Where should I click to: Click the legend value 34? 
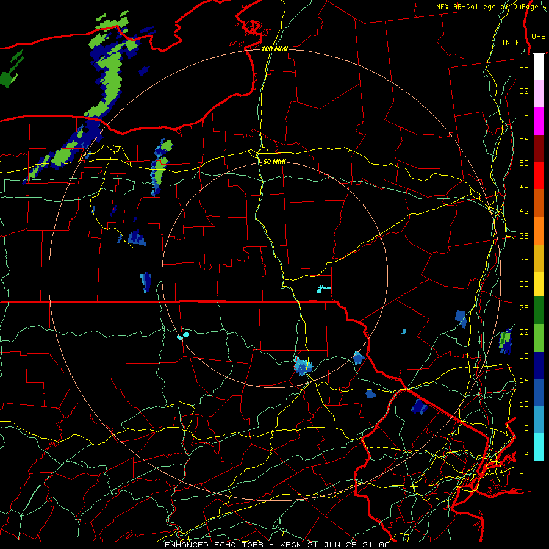coord(524,260)
